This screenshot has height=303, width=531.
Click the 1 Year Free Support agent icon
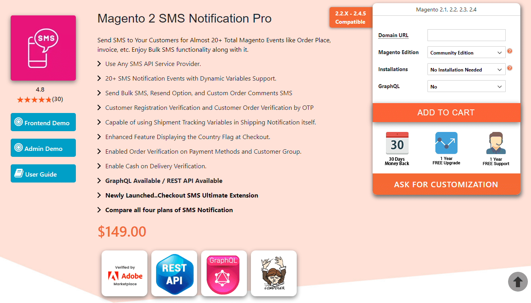tap(496, 143)
